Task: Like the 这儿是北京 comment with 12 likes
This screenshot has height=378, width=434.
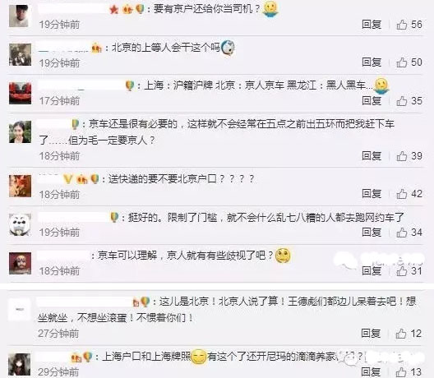Action: pos(401,334)
